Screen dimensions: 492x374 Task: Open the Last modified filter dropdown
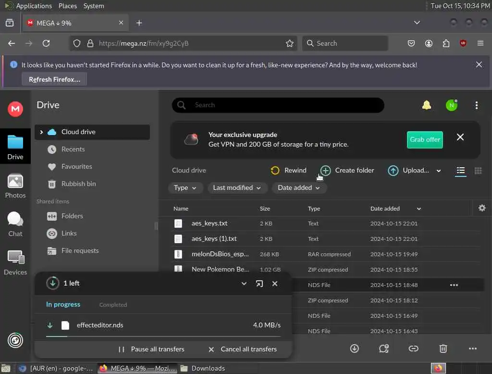237,188
